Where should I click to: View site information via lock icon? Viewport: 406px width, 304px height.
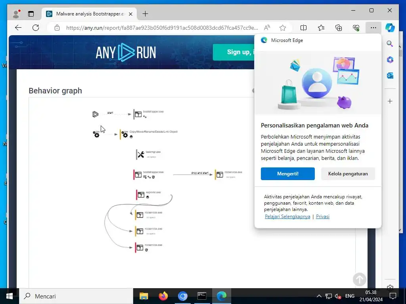(57, 28)
